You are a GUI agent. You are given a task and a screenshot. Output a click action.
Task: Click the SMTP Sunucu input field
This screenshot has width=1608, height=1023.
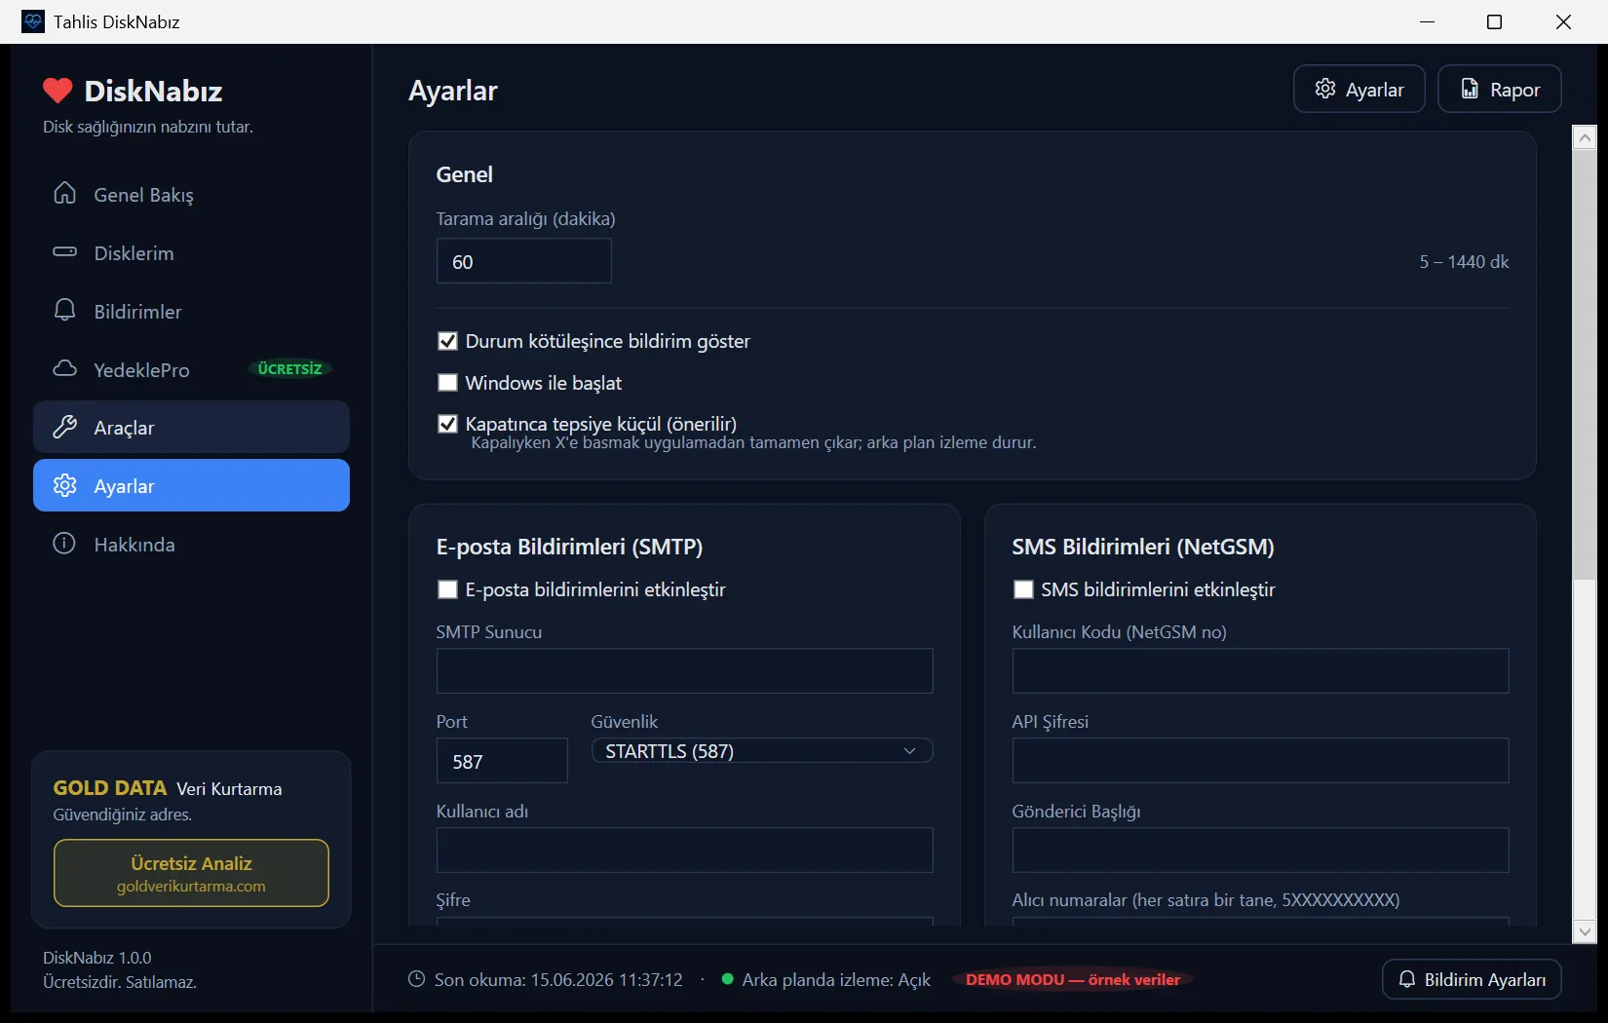tap(685, 670)
